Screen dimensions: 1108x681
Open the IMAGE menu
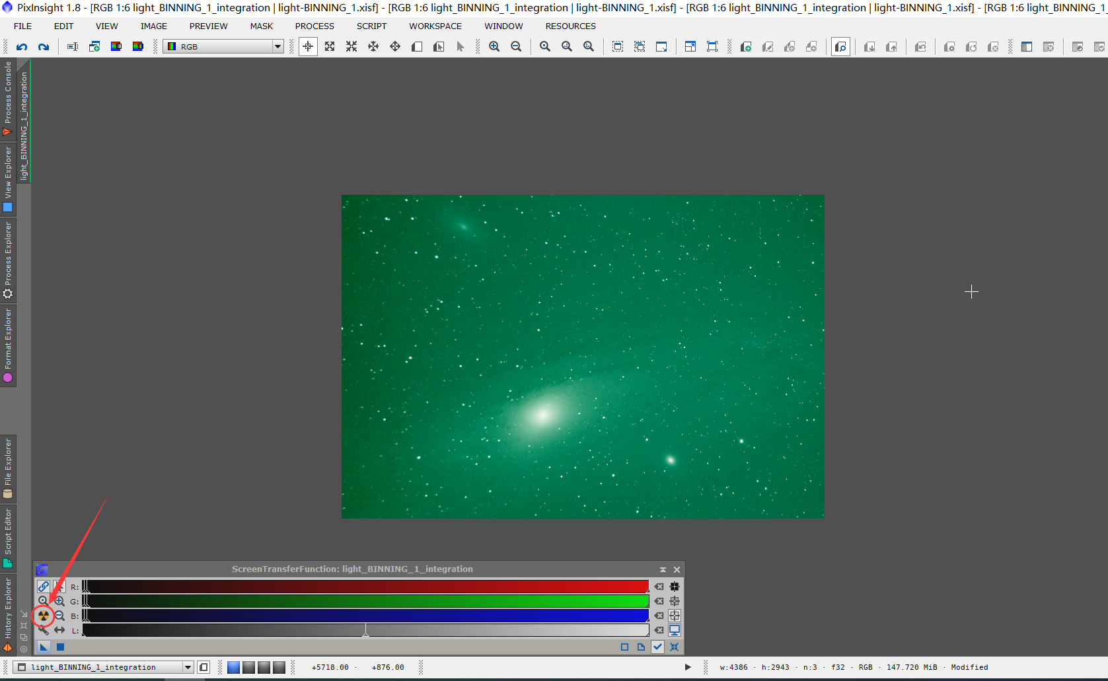click(x=154, y=26)
